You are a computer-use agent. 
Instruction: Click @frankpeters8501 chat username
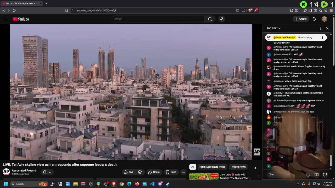click(x=283, y=55)
